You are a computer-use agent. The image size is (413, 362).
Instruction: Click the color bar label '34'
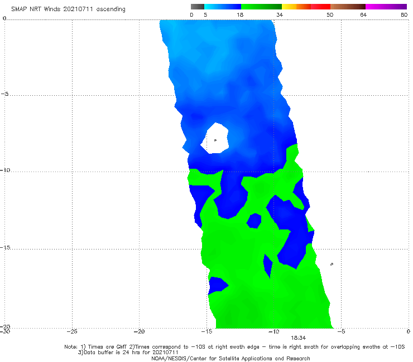coord(280,15)
